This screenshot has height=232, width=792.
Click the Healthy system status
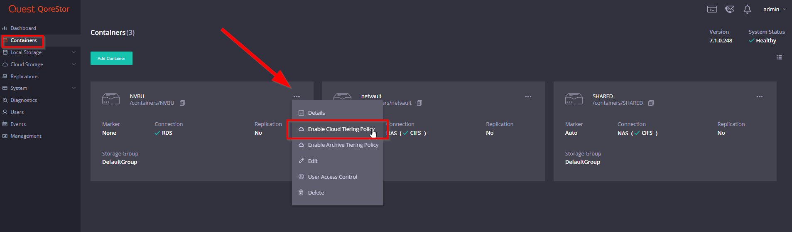coord(763,41)
